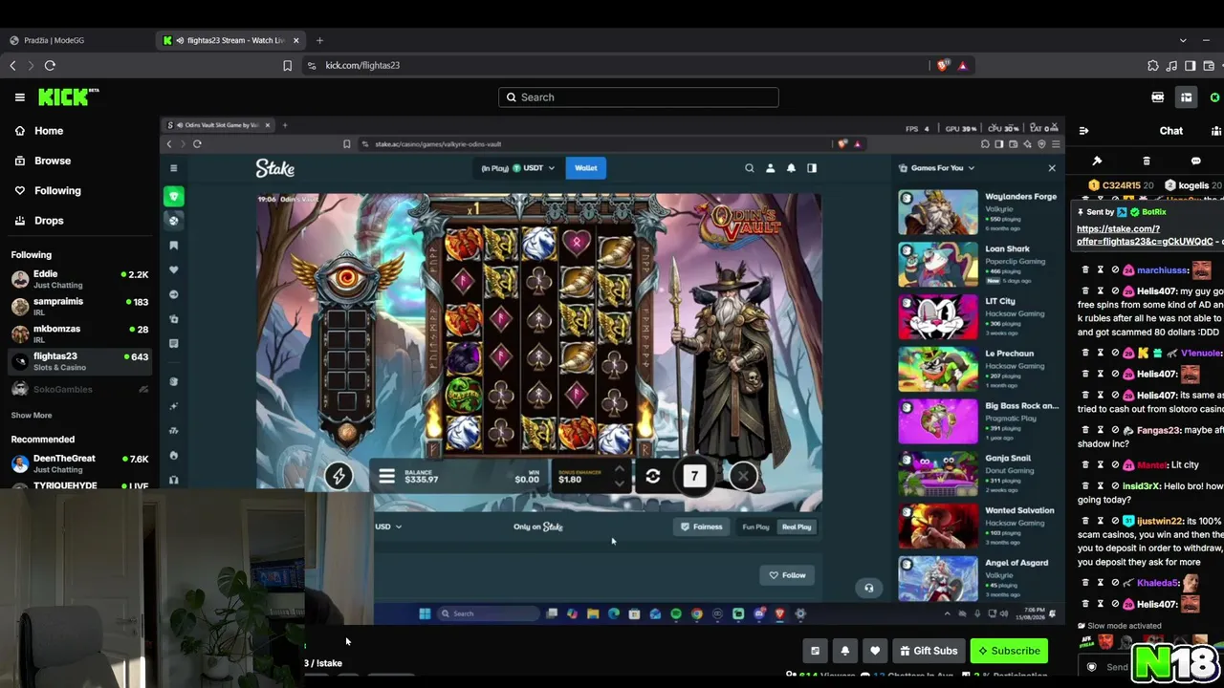
Task: Open DeenTheGreat recommended channel
Action: coord(79,463)
